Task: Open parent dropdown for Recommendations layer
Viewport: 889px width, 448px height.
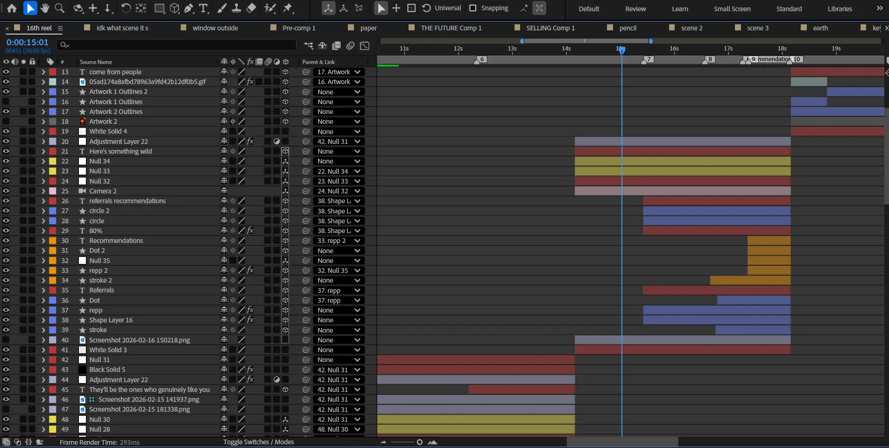Action: click(x=338, y=241)
